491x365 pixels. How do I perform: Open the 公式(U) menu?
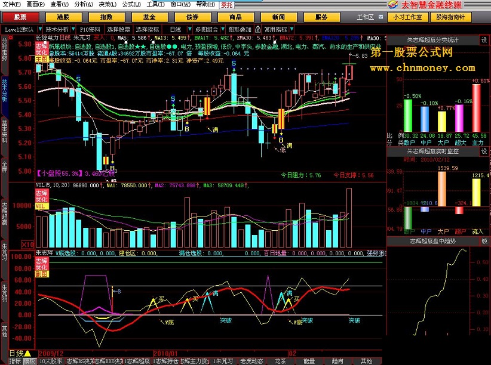[131, 4]
